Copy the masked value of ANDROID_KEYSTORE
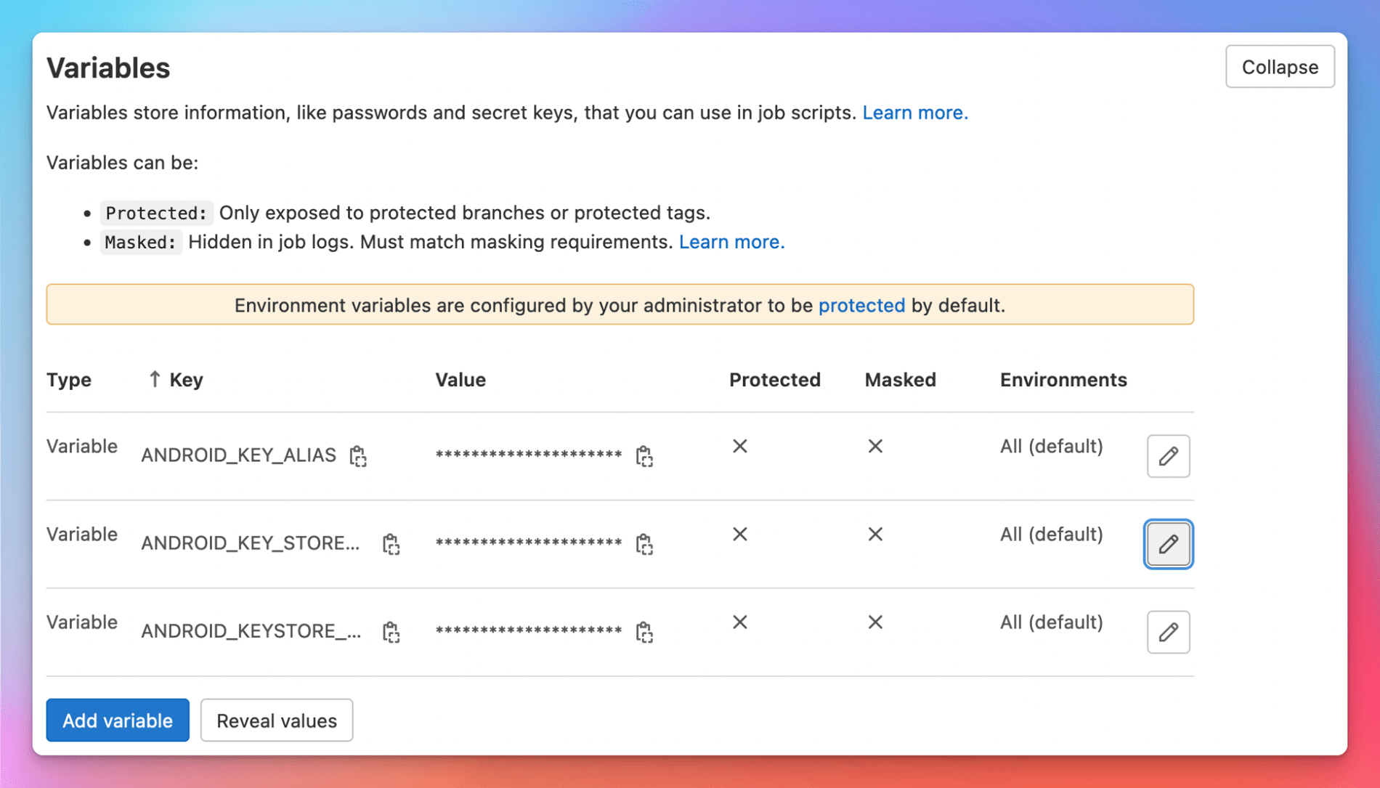 click(x=645, y=632)
